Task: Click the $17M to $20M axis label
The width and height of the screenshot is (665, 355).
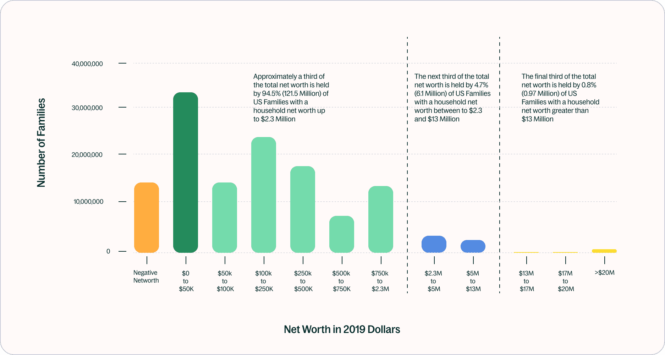Action: (566, 280)
